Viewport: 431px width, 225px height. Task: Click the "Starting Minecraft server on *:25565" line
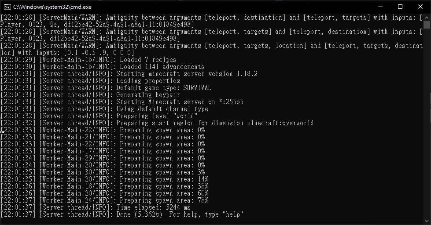(122, 102)
